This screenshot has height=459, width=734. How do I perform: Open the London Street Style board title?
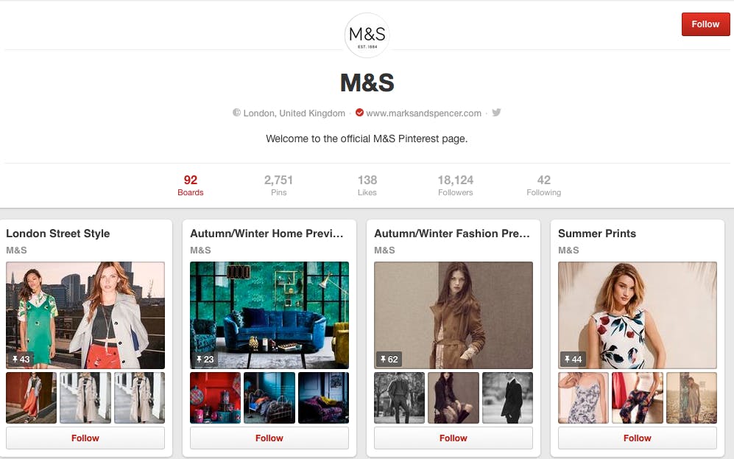(58, 234)
